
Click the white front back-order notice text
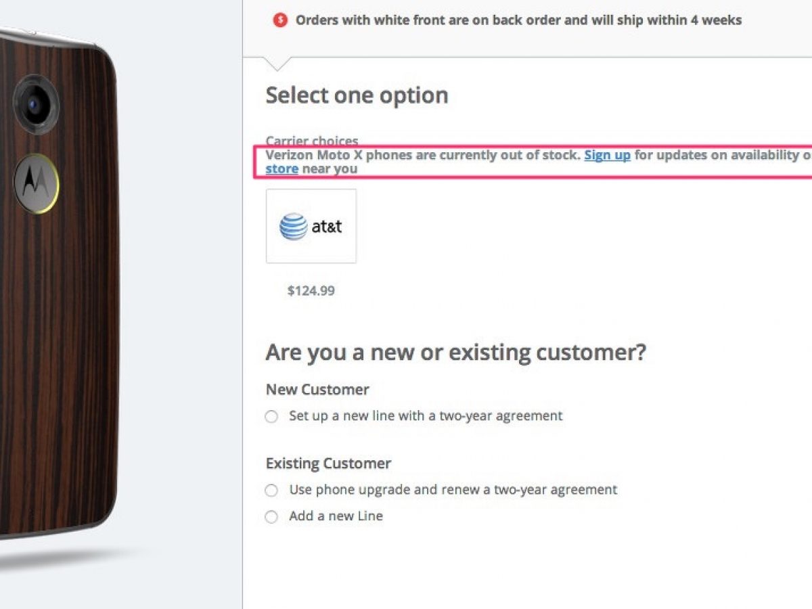coord(518,20)
